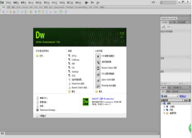192x138 pixels.
Task: Click the PhoneGap Build panel feature icon
Action: click(x=98, y=86)
